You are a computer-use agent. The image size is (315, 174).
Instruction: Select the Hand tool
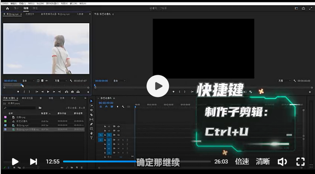coord(91,133)
